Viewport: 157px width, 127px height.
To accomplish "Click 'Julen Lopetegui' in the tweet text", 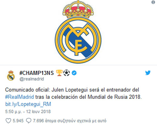I will 70,90.
